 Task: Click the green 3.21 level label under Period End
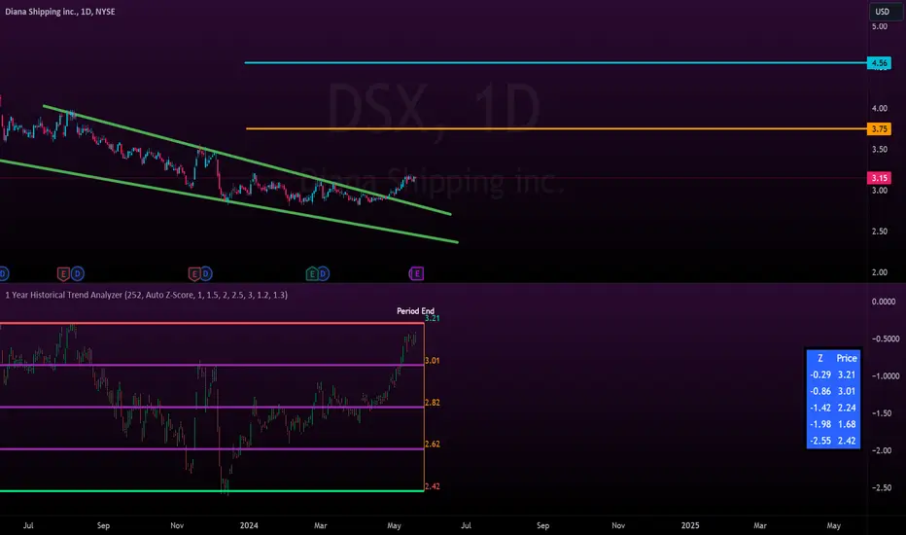click(x=433, y=319)
